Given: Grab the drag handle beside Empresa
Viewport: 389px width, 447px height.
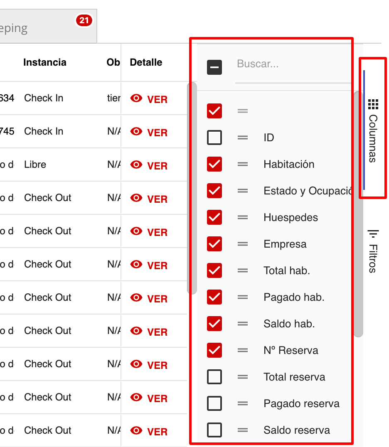Looking at the screenshot, I should (243, 244).
